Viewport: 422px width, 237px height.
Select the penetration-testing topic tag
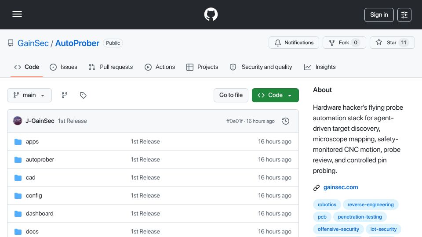pyautogui.click(x=360, y=217)
